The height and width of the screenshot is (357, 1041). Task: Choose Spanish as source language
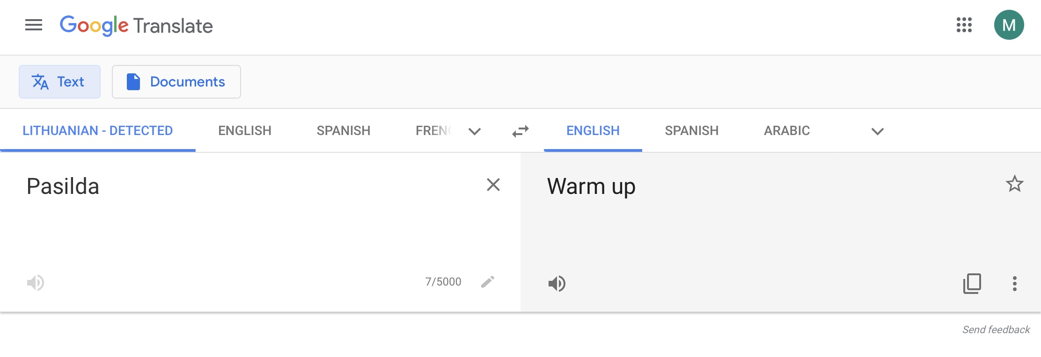pos(344,131)
